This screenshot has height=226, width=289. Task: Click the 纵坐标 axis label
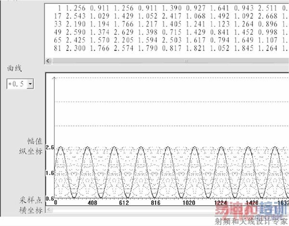[31, 151]
